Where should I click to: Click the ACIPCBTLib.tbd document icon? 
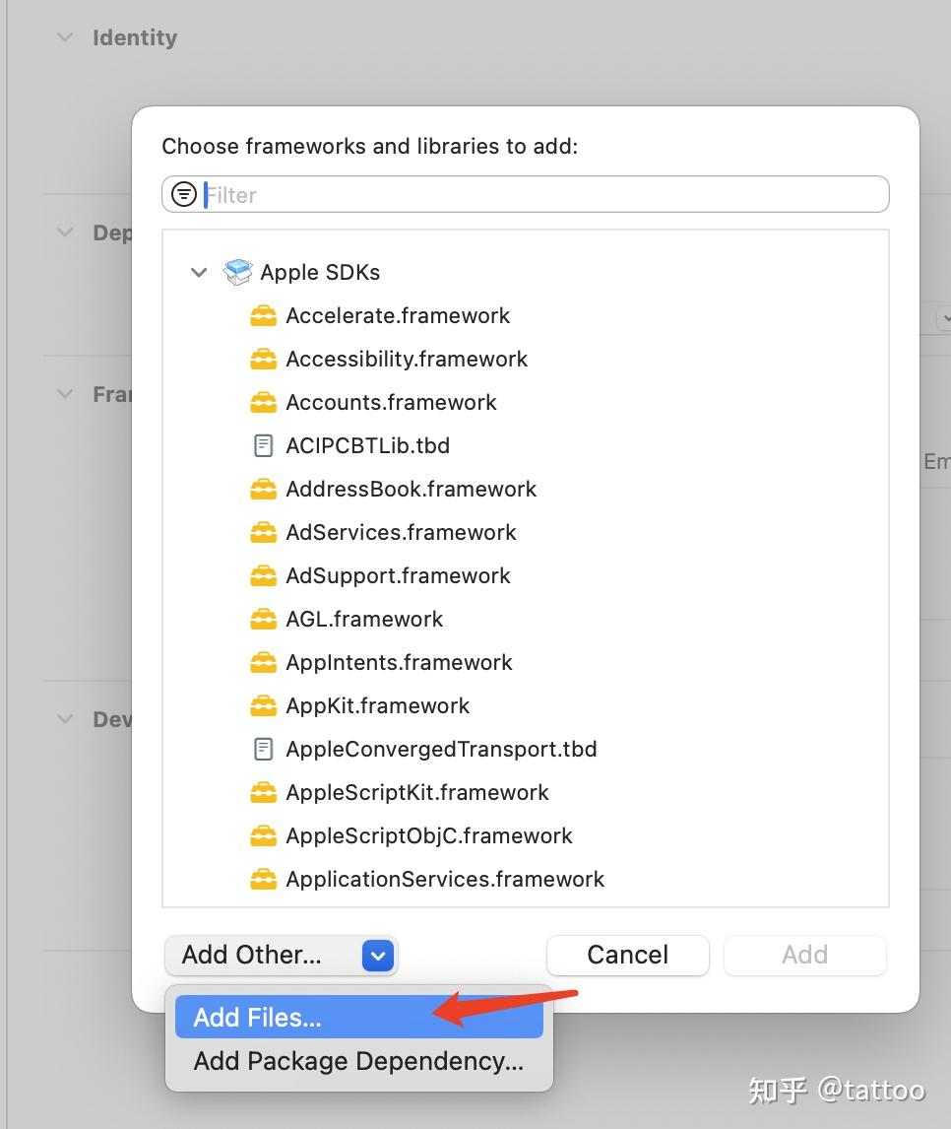[x=263, y=445]
